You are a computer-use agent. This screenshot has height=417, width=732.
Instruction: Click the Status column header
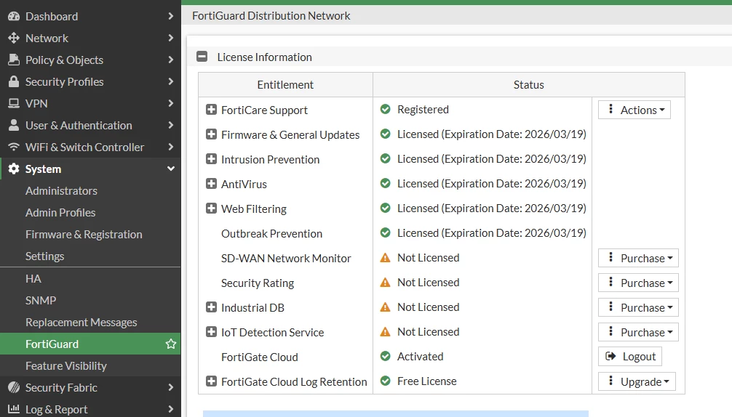[x=529, y=85]
